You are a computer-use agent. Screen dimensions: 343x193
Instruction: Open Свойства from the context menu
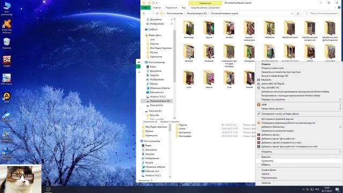coord(299,183)
